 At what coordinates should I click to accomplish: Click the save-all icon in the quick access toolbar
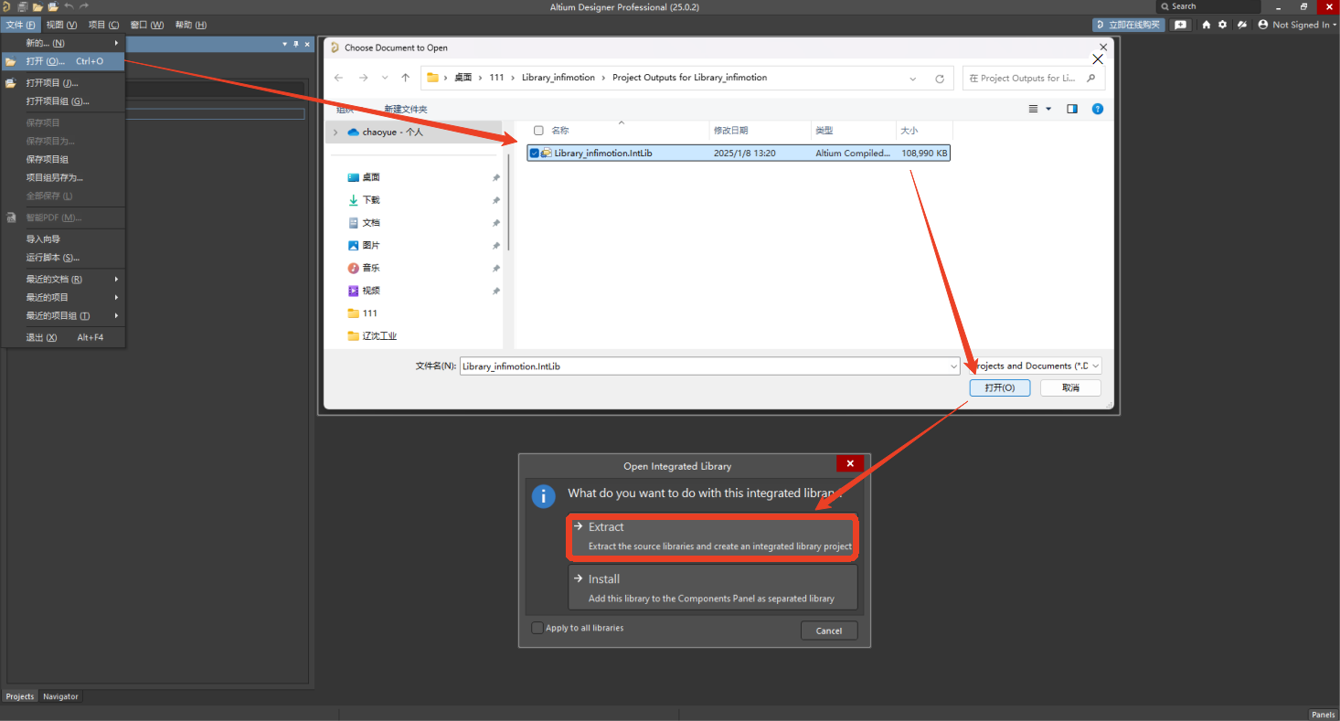point(23,6)
